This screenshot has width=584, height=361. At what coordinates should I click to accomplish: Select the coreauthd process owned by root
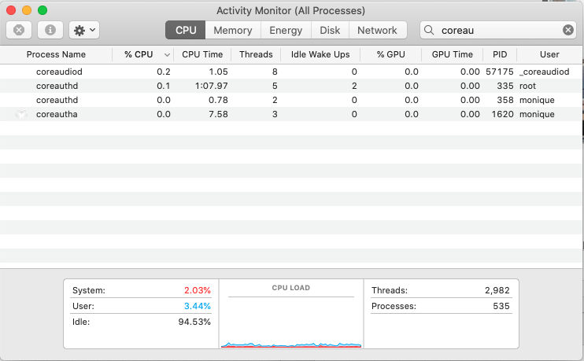(x=57, y=86)
